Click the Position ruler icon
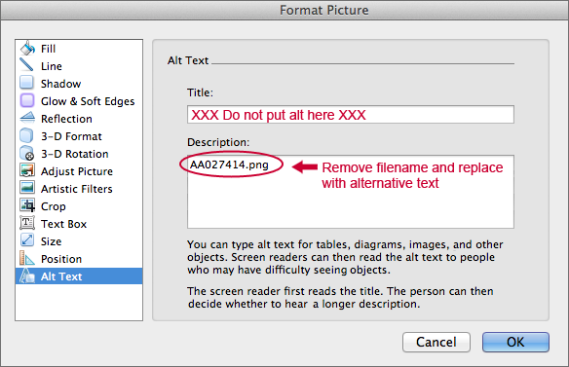 (27, 258)
